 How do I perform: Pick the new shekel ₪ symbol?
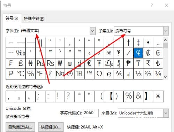pos(70,63)
